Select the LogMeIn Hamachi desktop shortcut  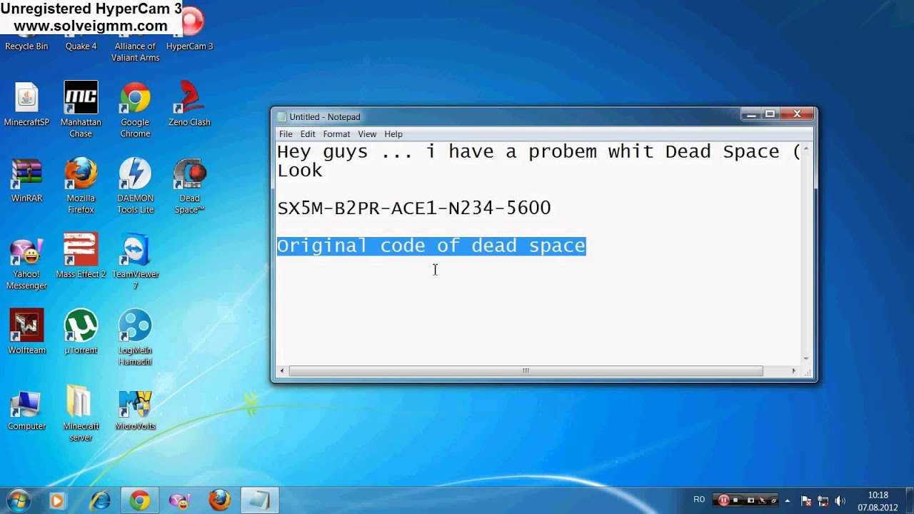coord(135,338)
